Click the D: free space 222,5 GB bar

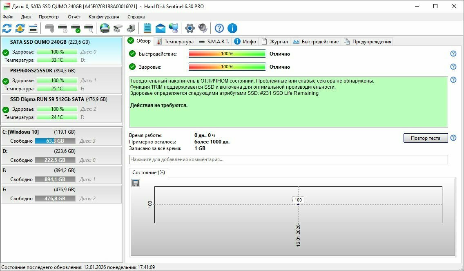pyautogui.click(x=55, y=160)
